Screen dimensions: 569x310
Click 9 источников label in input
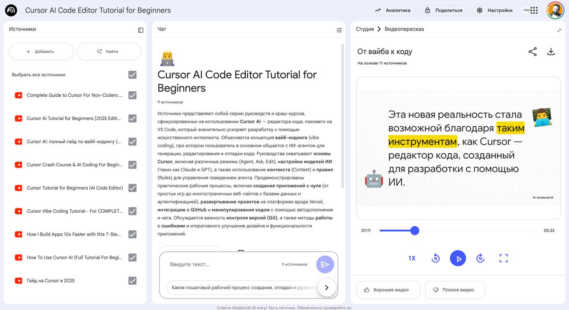coord(294,264)
